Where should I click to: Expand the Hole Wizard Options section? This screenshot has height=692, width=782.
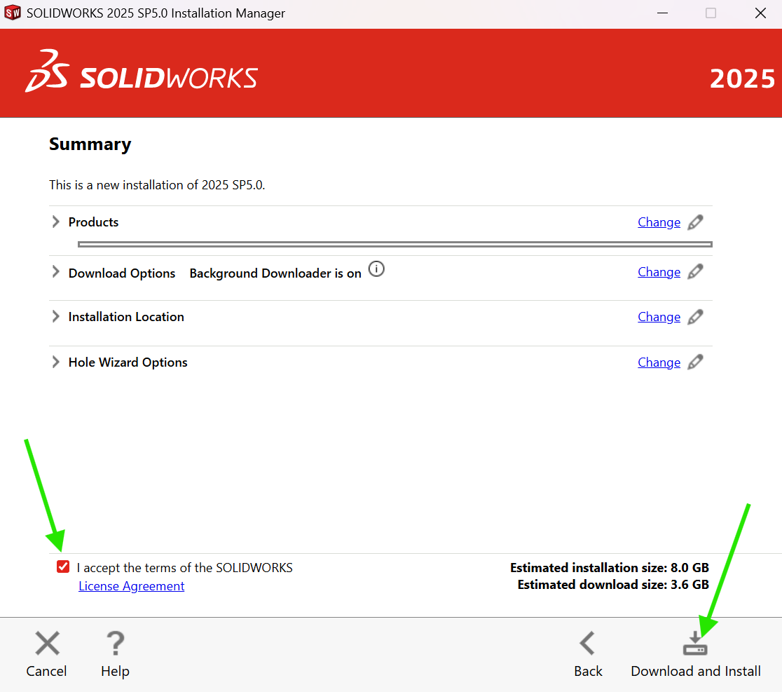[55, 362]
